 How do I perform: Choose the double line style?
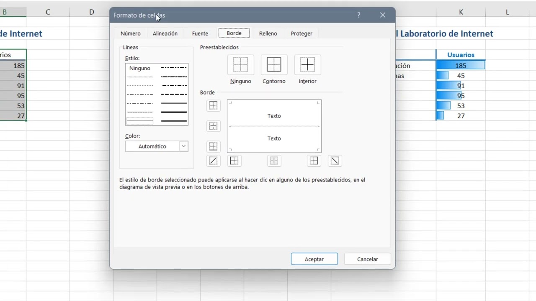point(174,121)
